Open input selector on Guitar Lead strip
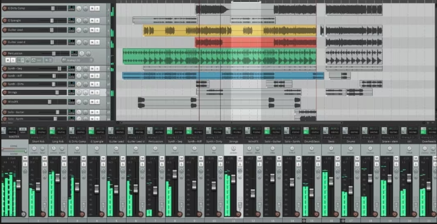 click(x=117, y=137)
